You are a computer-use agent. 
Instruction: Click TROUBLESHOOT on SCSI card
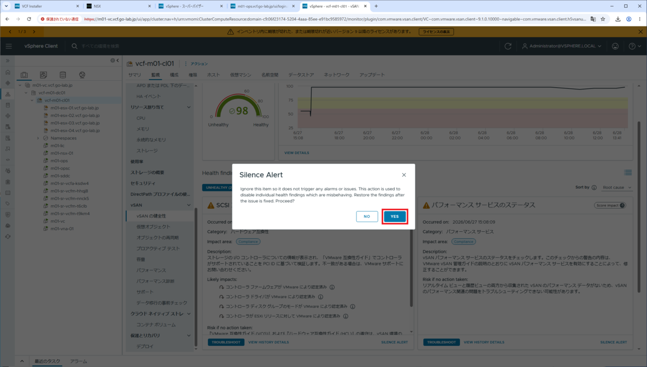point(225,342)
